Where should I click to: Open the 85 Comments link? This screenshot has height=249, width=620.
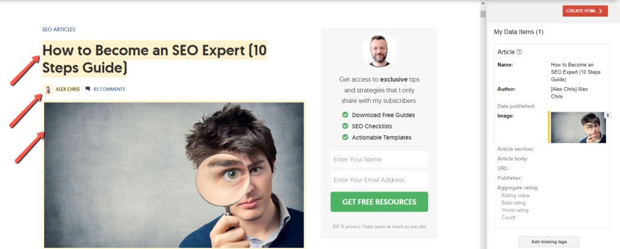coord(109,89)
